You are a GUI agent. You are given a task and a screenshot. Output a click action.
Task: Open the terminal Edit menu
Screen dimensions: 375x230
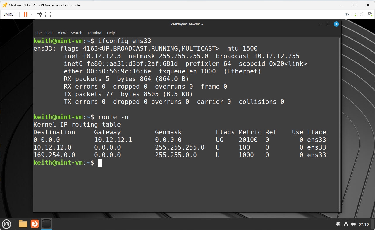tap(49, 33)
